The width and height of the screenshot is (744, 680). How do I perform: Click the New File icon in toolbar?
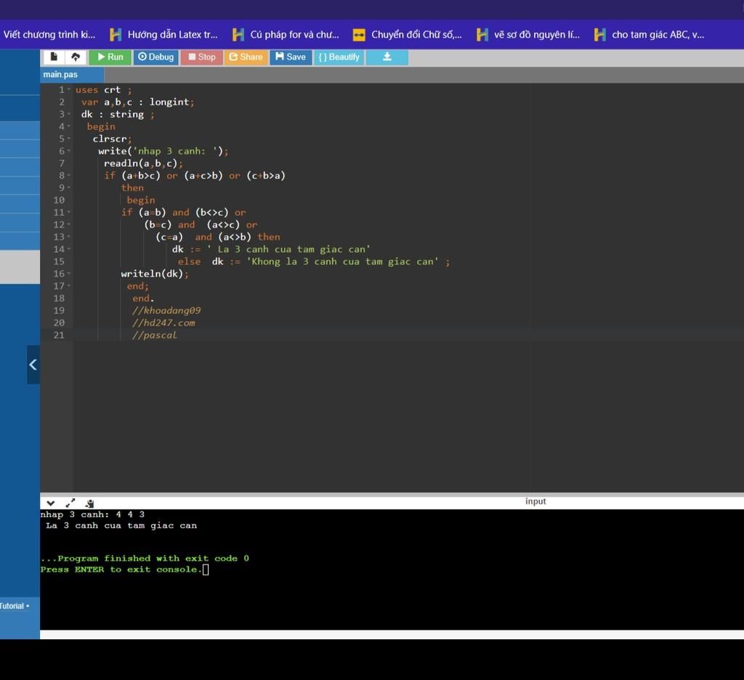pyautogui.click(x=54, y=57)
